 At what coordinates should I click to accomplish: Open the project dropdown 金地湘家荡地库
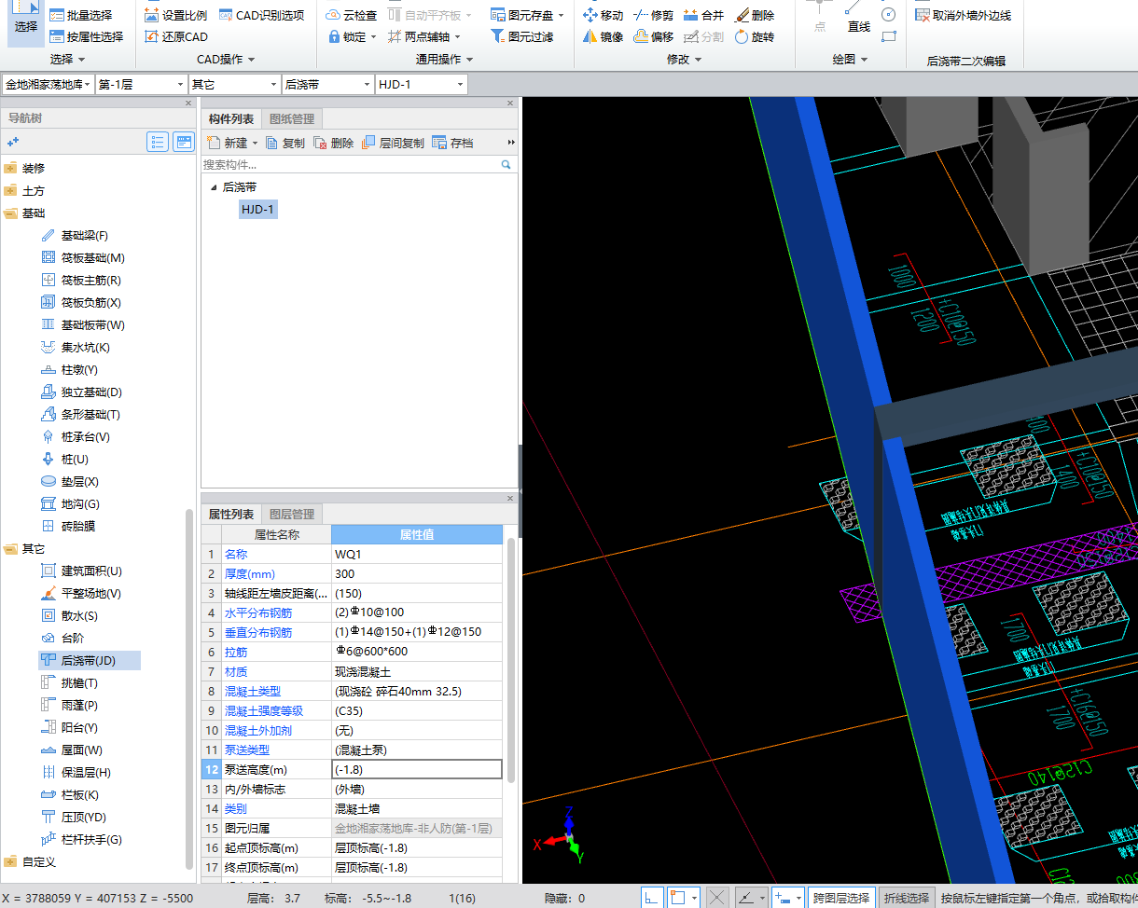click(48, 85)
